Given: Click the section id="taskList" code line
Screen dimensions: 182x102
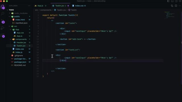Looking at the screenshot, I should click(68, 50).
